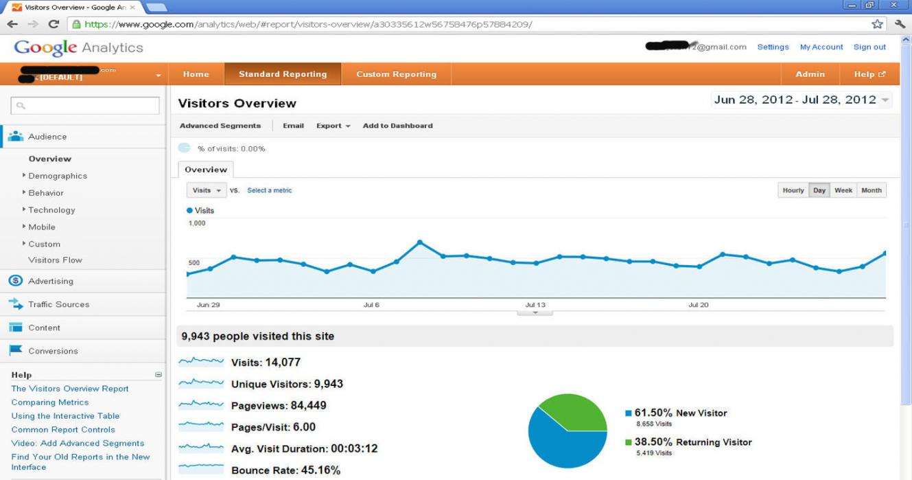Go back with the browser back arrow

tap(12, 24)
